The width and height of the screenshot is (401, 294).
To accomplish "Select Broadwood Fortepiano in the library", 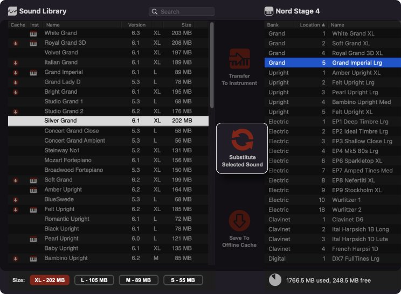I will click(108, 170).
